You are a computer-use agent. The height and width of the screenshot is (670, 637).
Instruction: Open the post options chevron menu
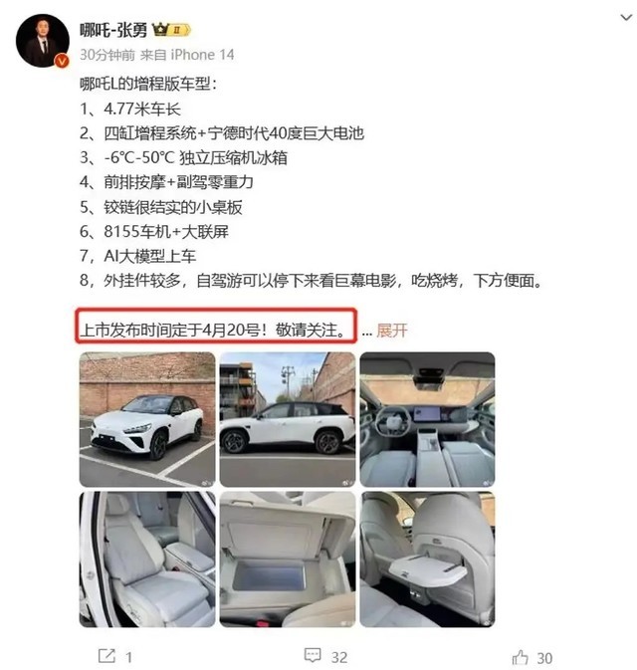pos(626,18)
